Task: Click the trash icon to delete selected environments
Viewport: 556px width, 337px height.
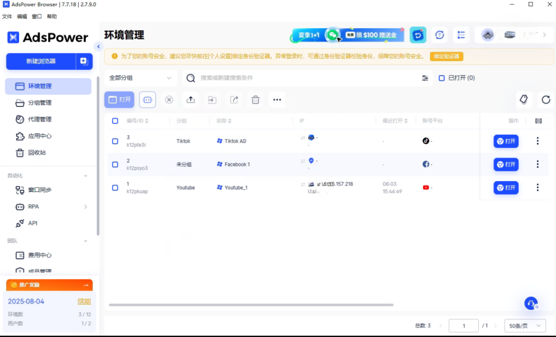Action: [x=255, y=99]
